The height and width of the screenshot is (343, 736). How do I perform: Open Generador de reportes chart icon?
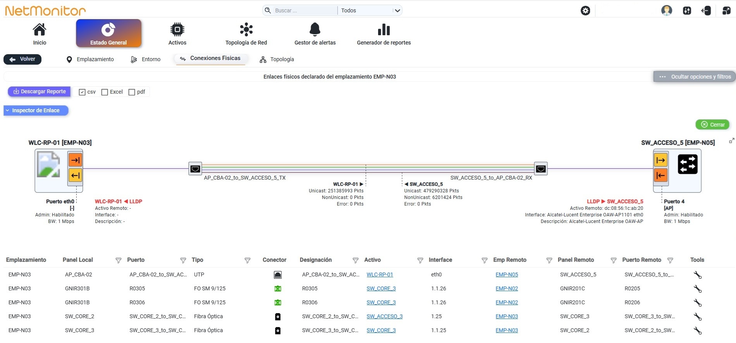pos(383,29)
